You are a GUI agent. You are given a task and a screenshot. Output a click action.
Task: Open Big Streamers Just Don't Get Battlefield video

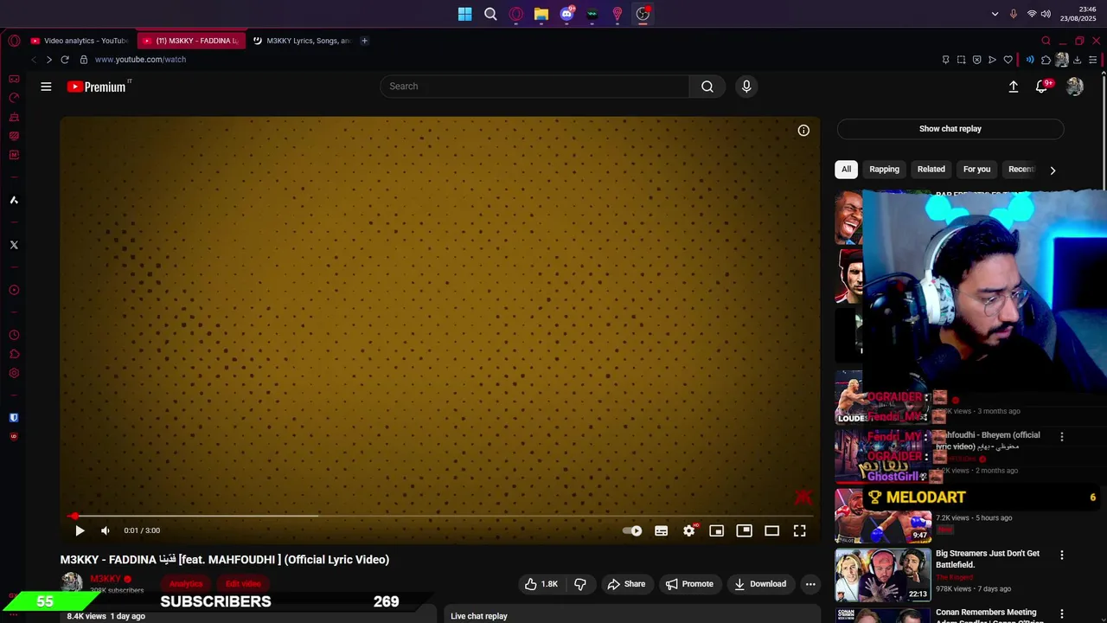(988, 559)
